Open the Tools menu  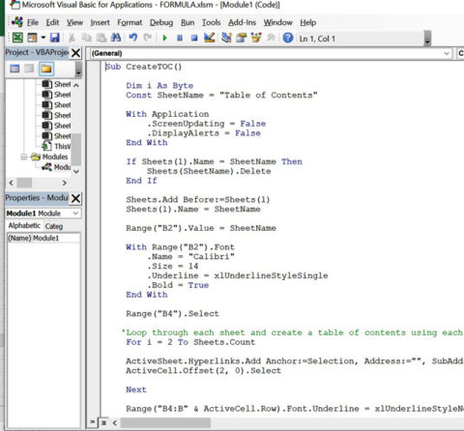click(x=212, y=22)
